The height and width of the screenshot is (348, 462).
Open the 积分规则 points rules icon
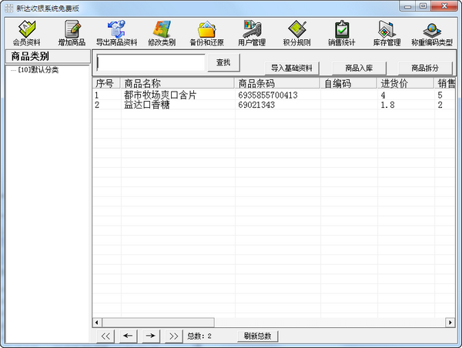tap(296, 31)
